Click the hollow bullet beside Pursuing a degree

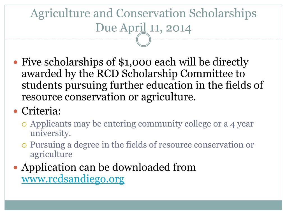24,145
